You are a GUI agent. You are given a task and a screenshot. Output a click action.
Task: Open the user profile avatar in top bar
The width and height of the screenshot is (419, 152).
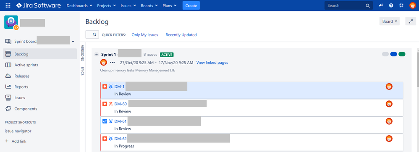point(413,5)
